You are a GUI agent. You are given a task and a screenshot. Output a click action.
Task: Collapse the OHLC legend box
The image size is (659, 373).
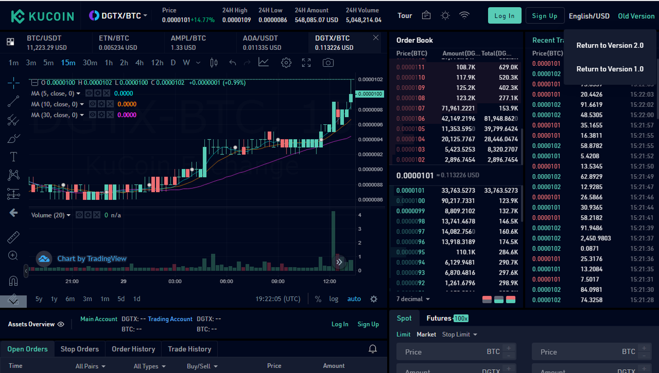point(35,83)
